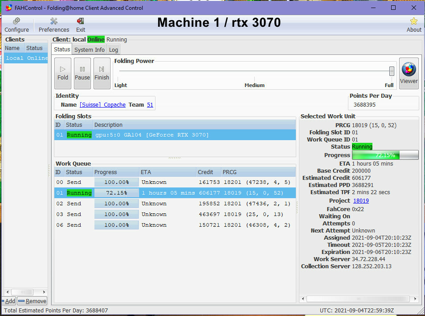The width and height of the screenshot is (425, 316).
Task: Add a new client
Action: click(x=9, y=301)
